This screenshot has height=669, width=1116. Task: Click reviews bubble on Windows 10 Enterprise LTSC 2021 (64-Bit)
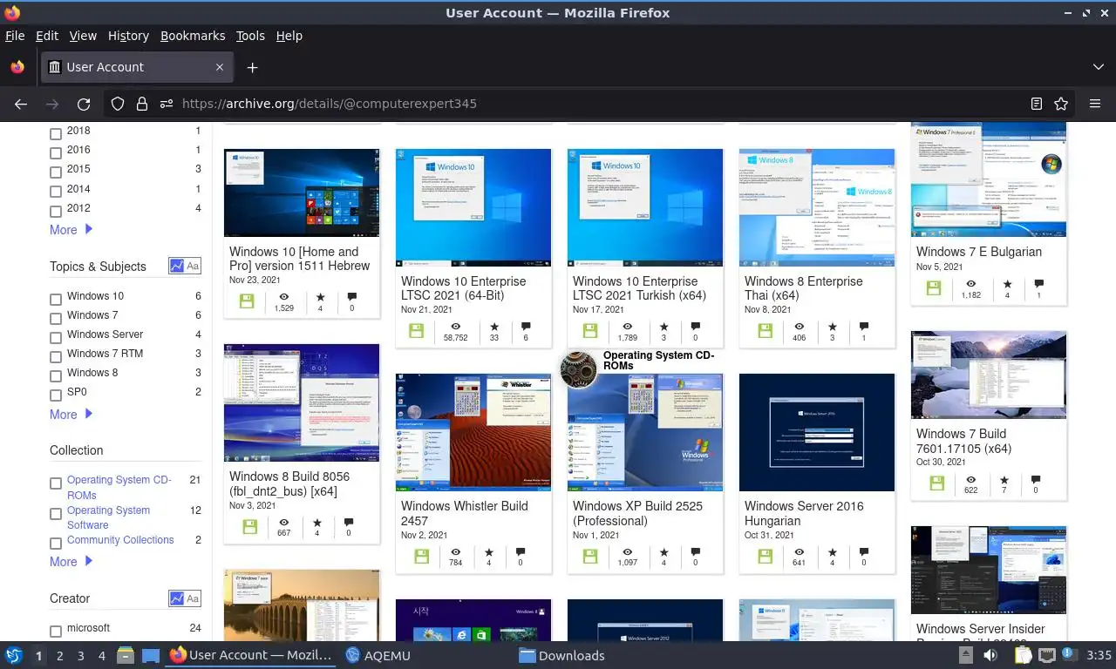(x=526, y=327)
